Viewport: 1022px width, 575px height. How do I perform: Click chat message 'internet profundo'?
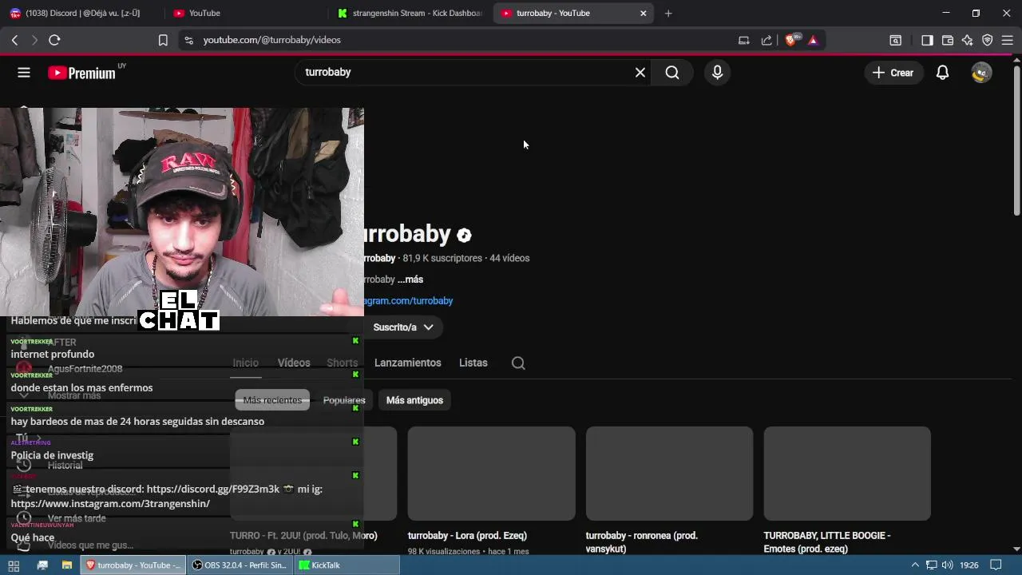[x=53, y=355]
